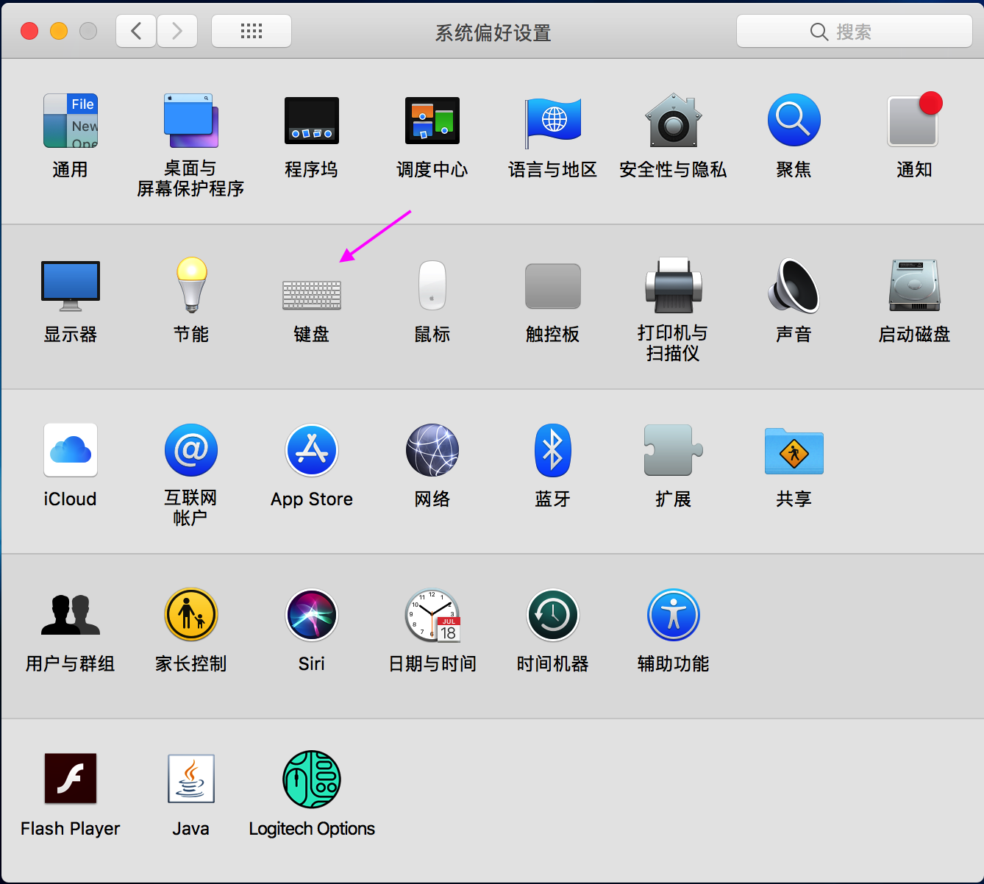
Task: Click the back navigation arrow
Action: 135,31
